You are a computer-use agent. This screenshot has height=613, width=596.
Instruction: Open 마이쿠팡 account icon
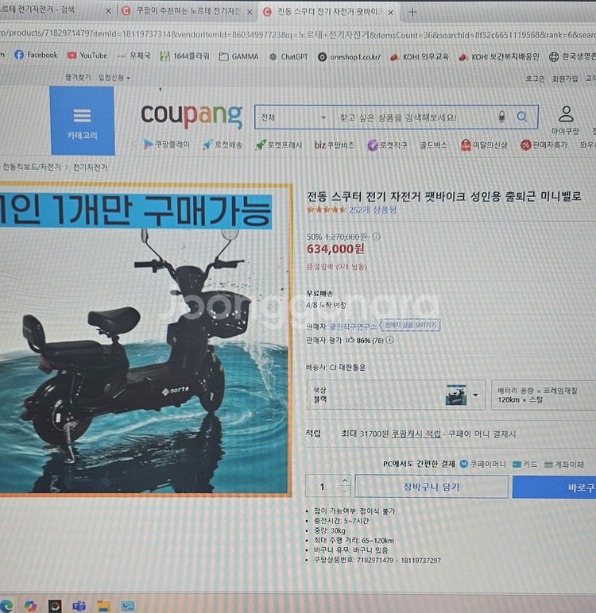(x=565, y=120)
